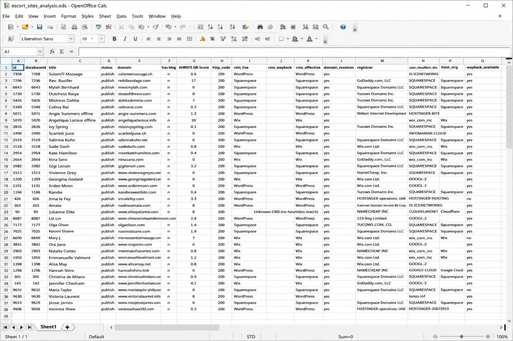
Task: Run the Spelling check icon
Action: (x=98, y=27)
